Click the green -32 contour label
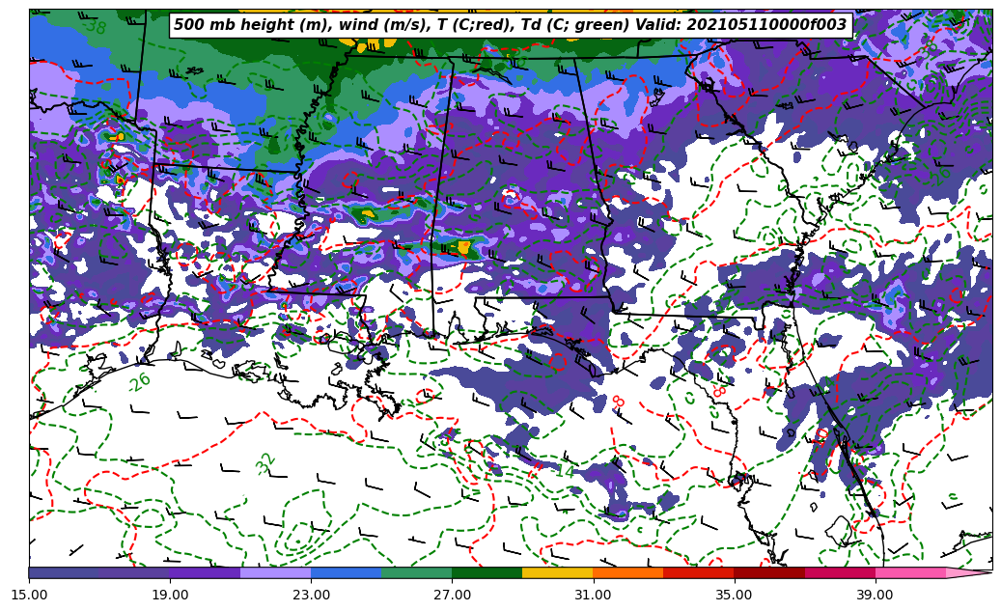The image size is (1001, 611). pyautogui.click(x=265, y=463)
